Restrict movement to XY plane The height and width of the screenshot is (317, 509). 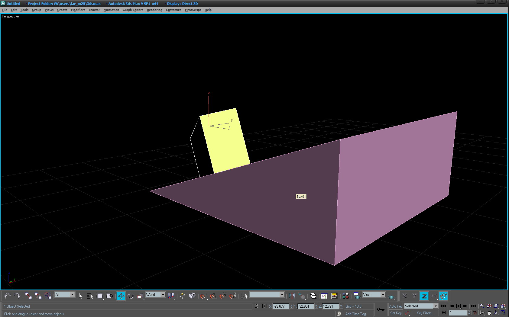click(434, 296)
